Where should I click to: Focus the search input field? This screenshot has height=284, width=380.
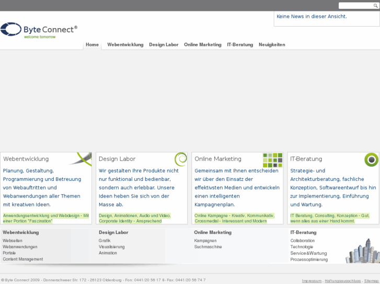click(x=356, y=6)
